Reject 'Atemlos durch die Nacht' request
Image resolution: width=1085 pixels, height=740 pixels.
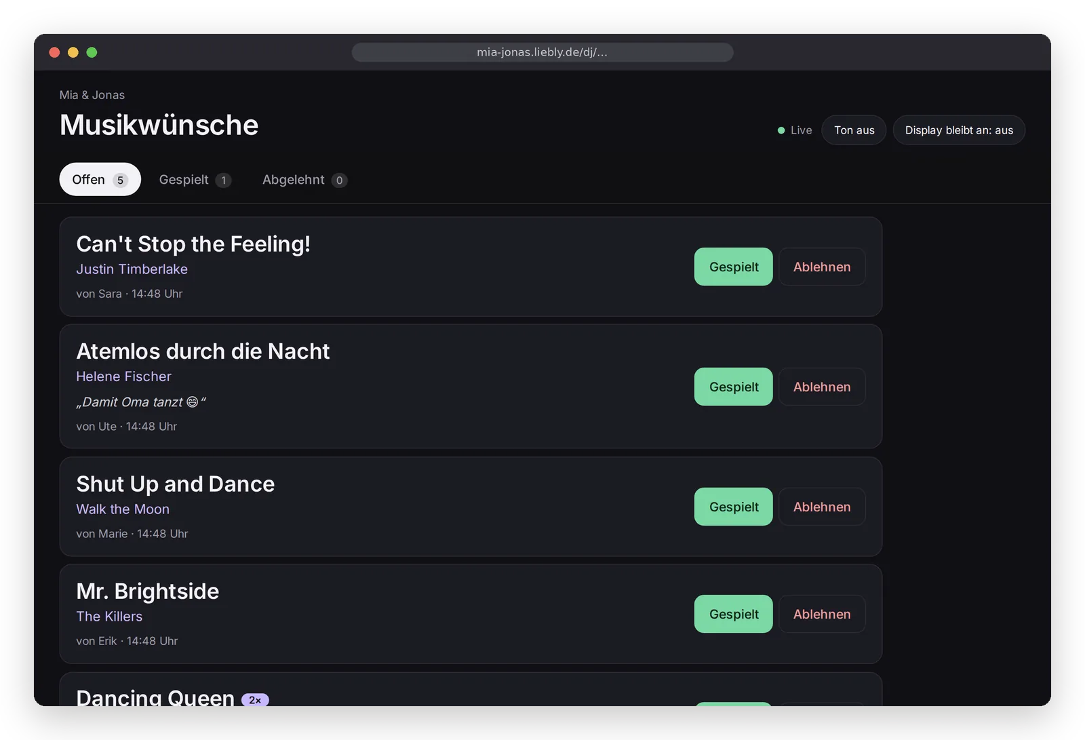822,387
